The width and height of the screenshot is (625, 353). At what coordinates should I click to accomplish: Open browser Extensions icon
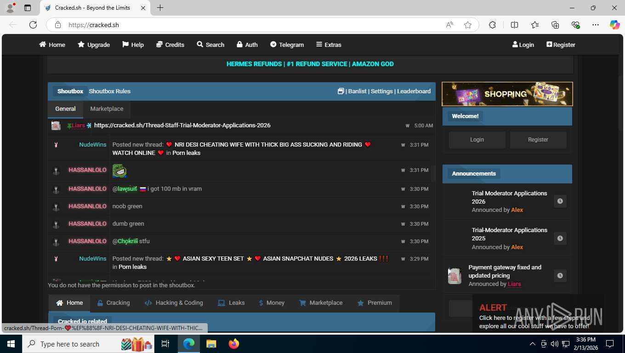click(x=492, y=25)
